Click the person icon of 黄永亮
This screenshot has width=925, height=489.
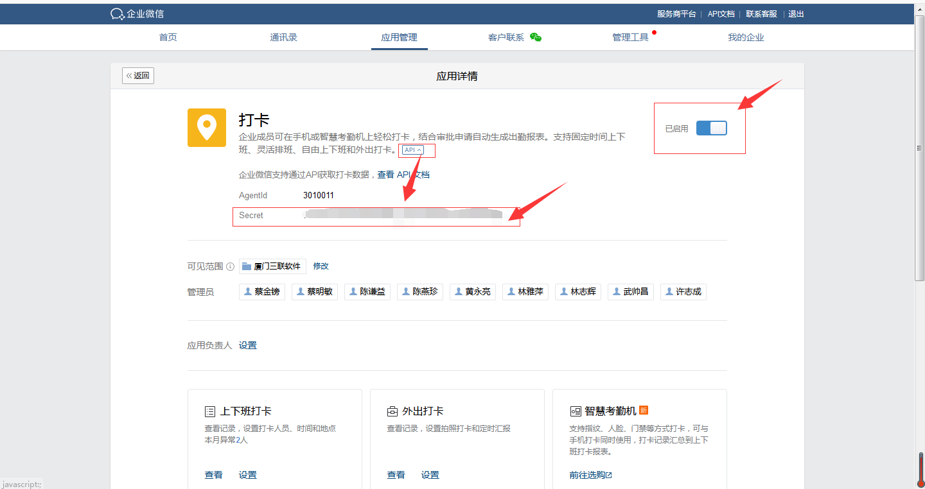[458, 291]
